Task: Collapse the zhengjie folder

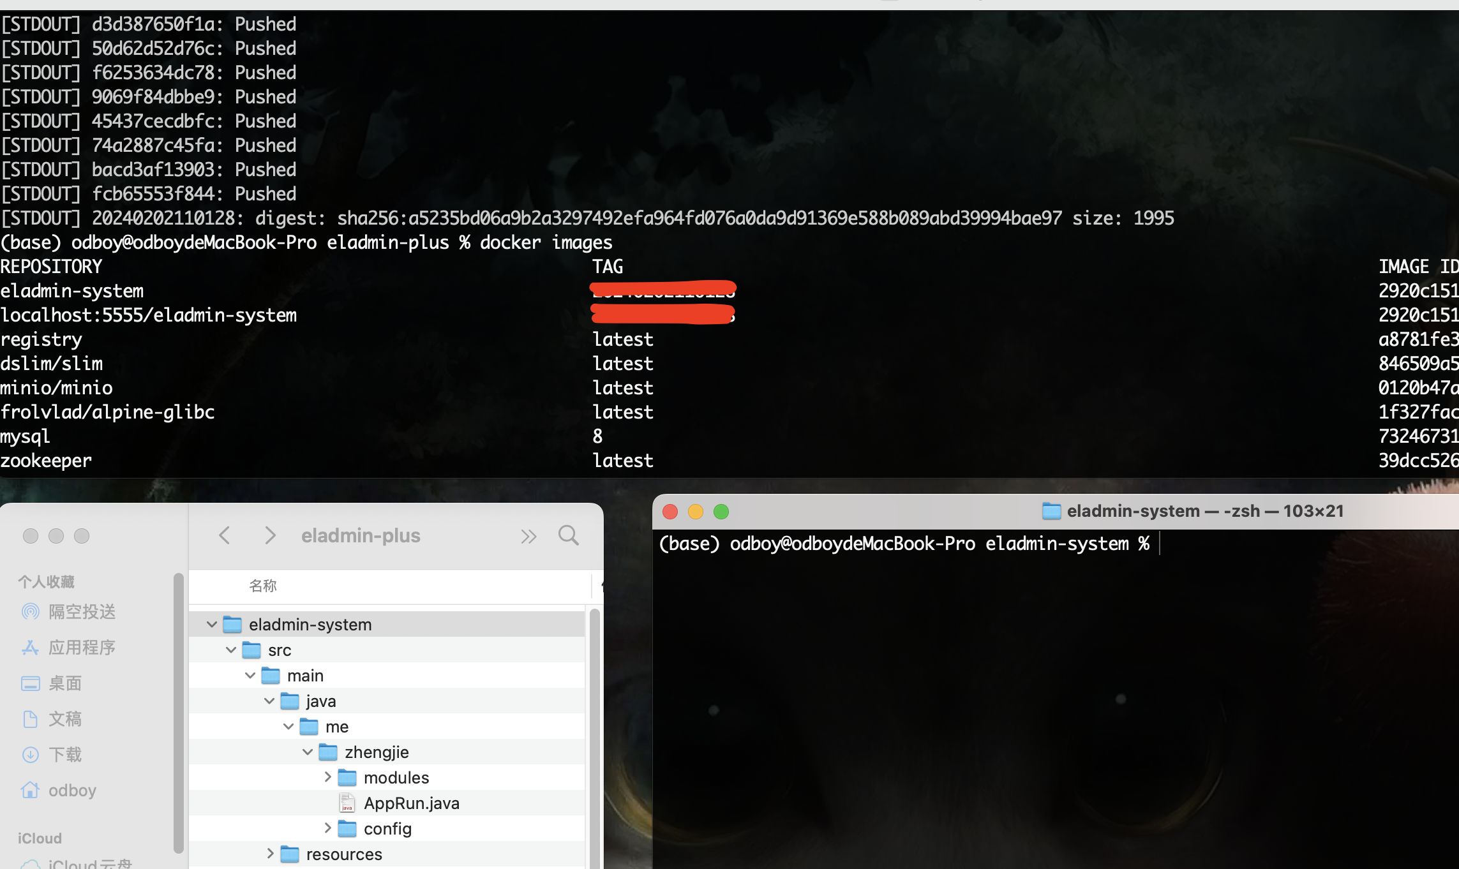Action: 308,752
